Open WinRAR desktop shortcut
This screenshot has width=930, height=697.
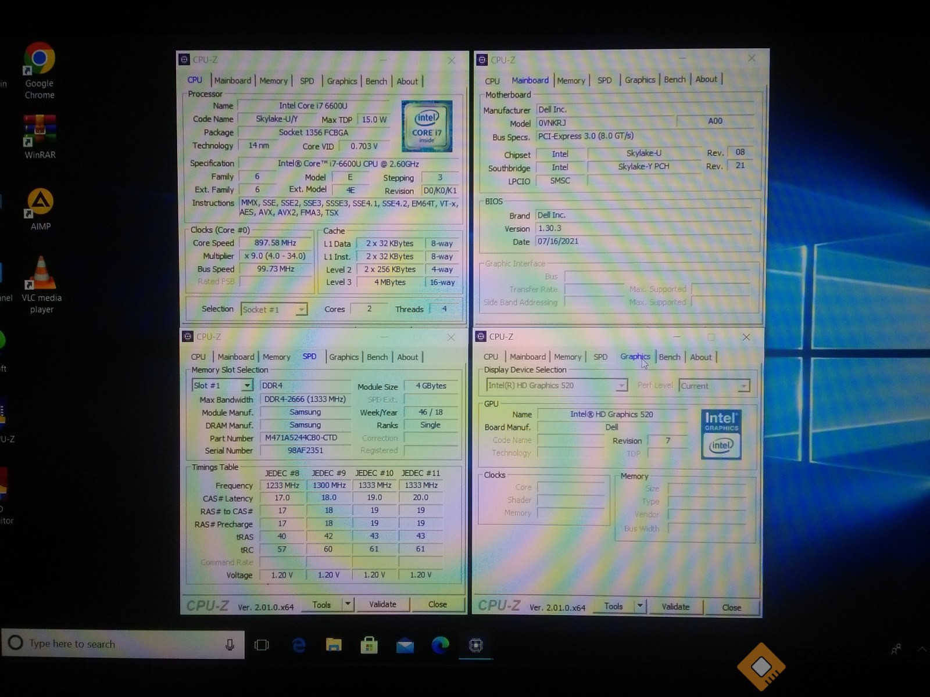(40, 137)
